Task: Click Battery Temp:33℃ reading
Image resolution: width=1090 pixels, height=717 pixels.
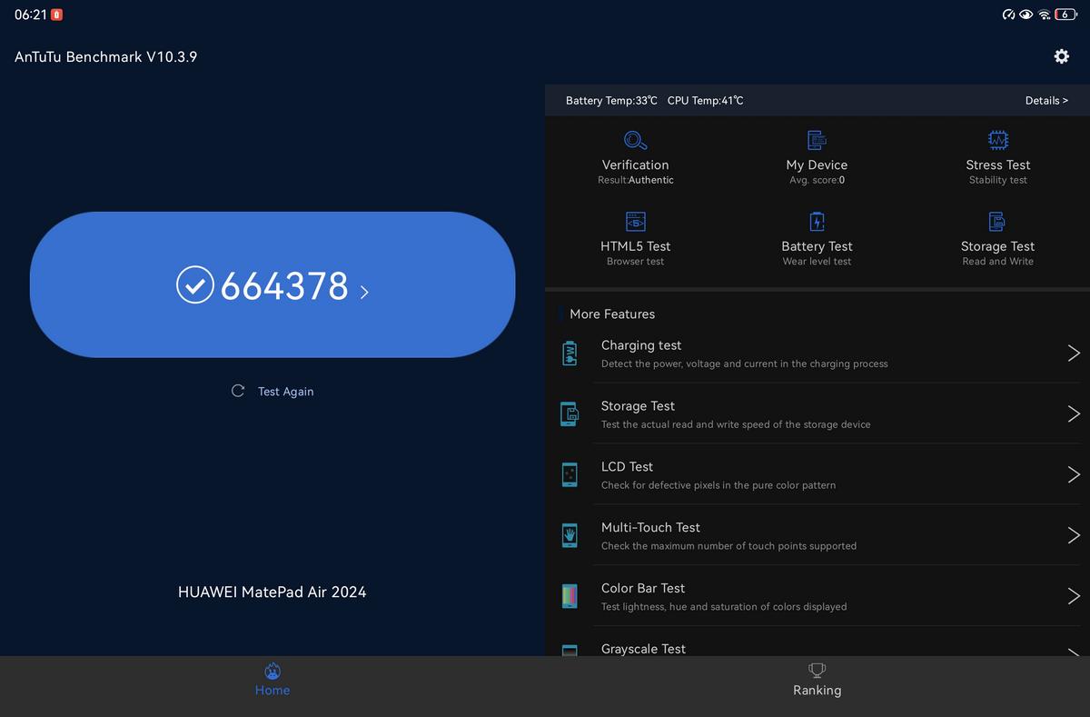Action: point(611,100)
